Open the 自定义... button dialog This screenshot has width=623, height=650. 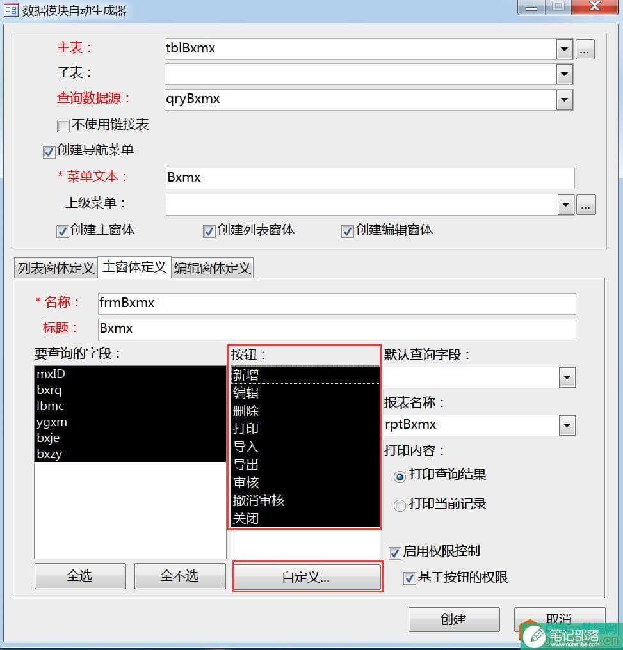click(307, 576)
